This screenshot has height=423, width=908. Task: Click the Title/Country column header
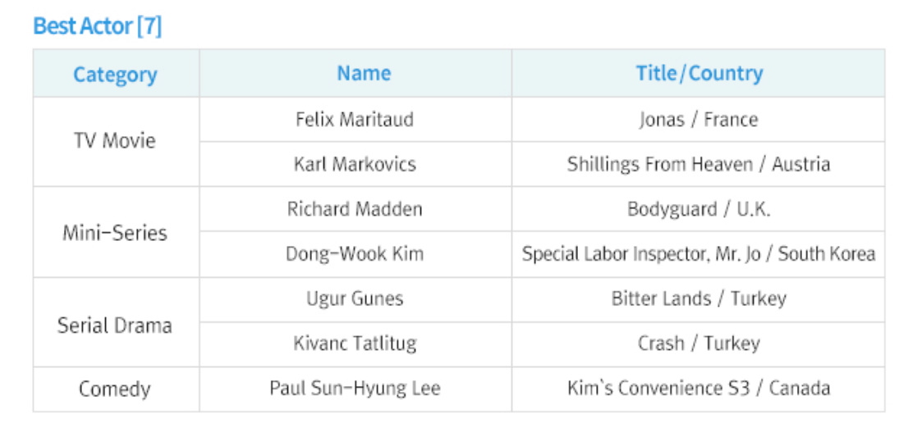tap(699, 74)
